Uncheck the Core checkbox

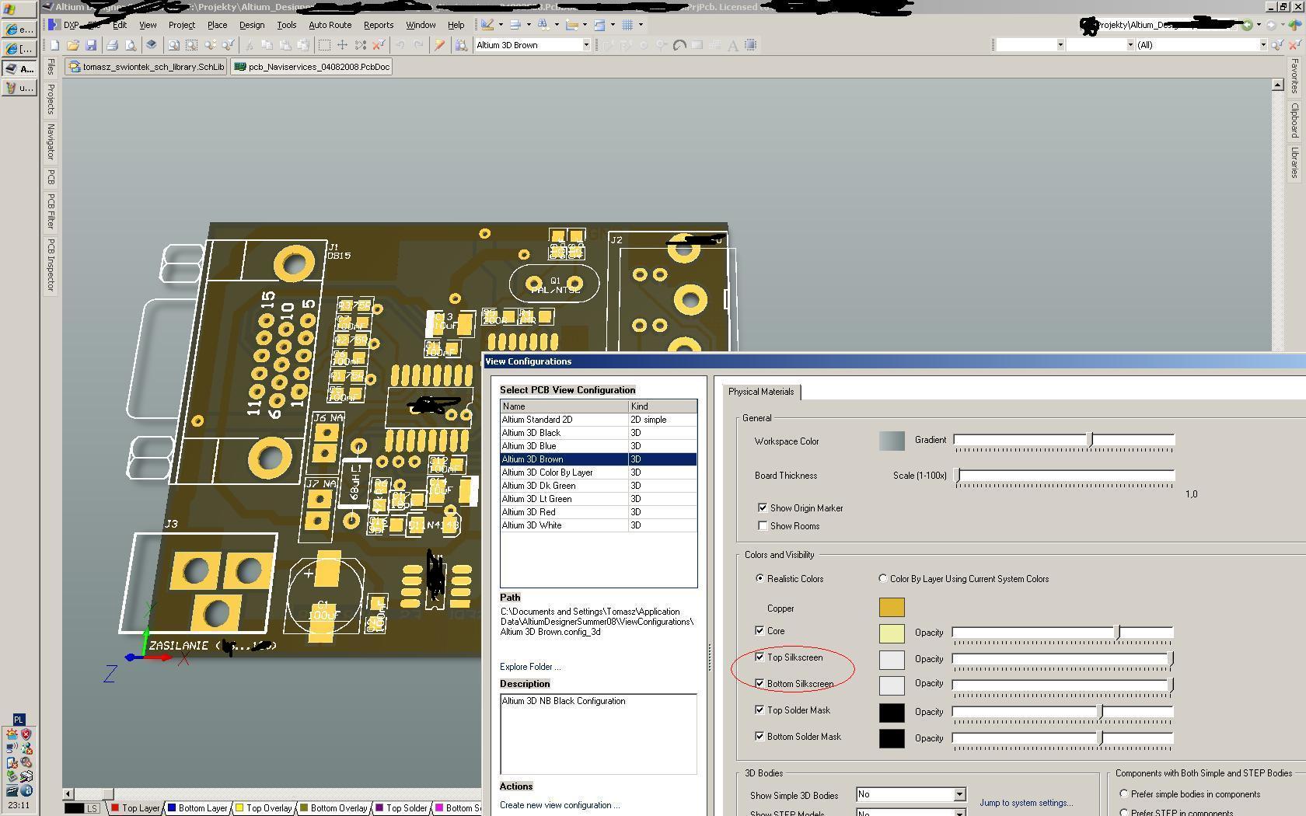[760, 630]
